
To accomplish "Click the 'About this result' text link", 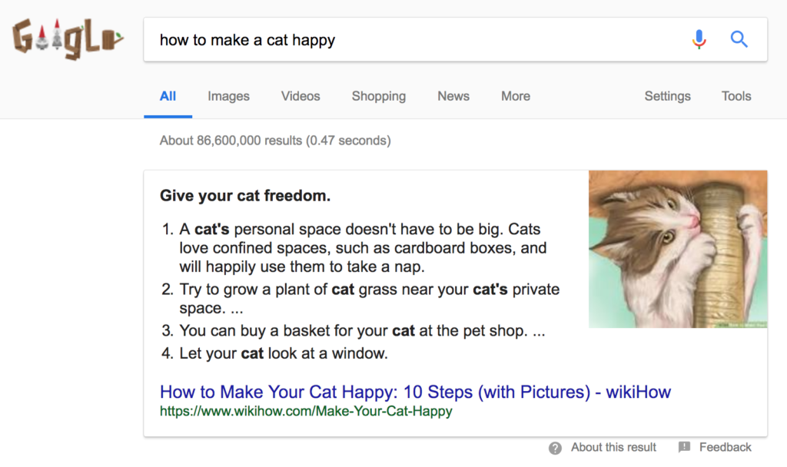I will coord(613,447).
